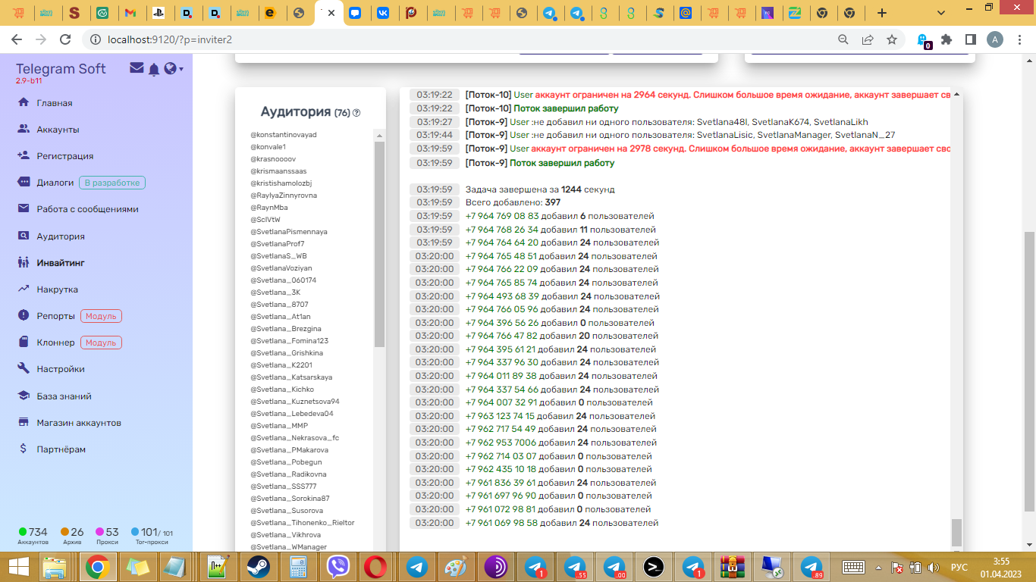The height and width of the screenshot is (582, 1036).
Task: Select Инвайтинг in the sidebar
Action: tap(61, 263)
